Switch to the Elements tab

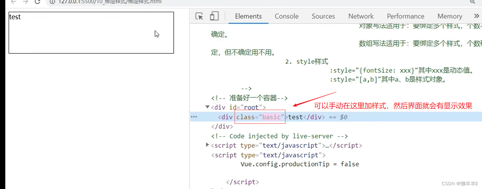248,16
